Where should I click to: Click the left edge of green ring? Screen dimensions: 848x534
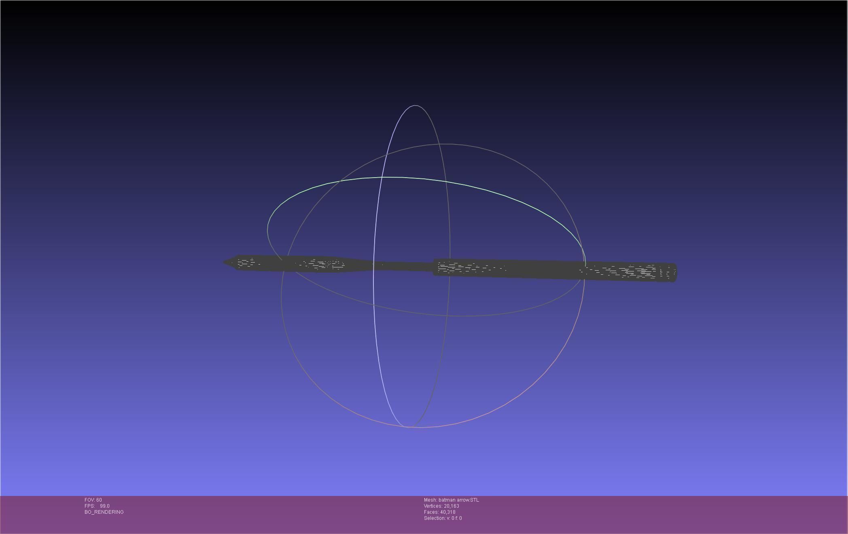point(267,231)
